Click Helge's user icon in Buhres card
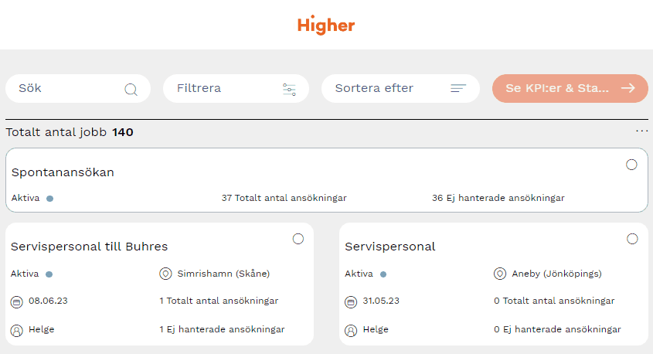 17,330
